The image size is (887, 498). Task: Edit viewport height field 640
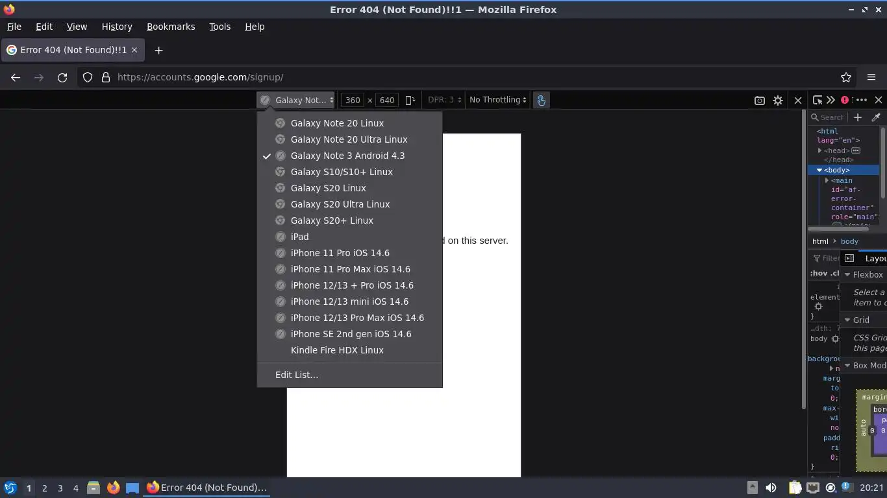click(387, 100)
